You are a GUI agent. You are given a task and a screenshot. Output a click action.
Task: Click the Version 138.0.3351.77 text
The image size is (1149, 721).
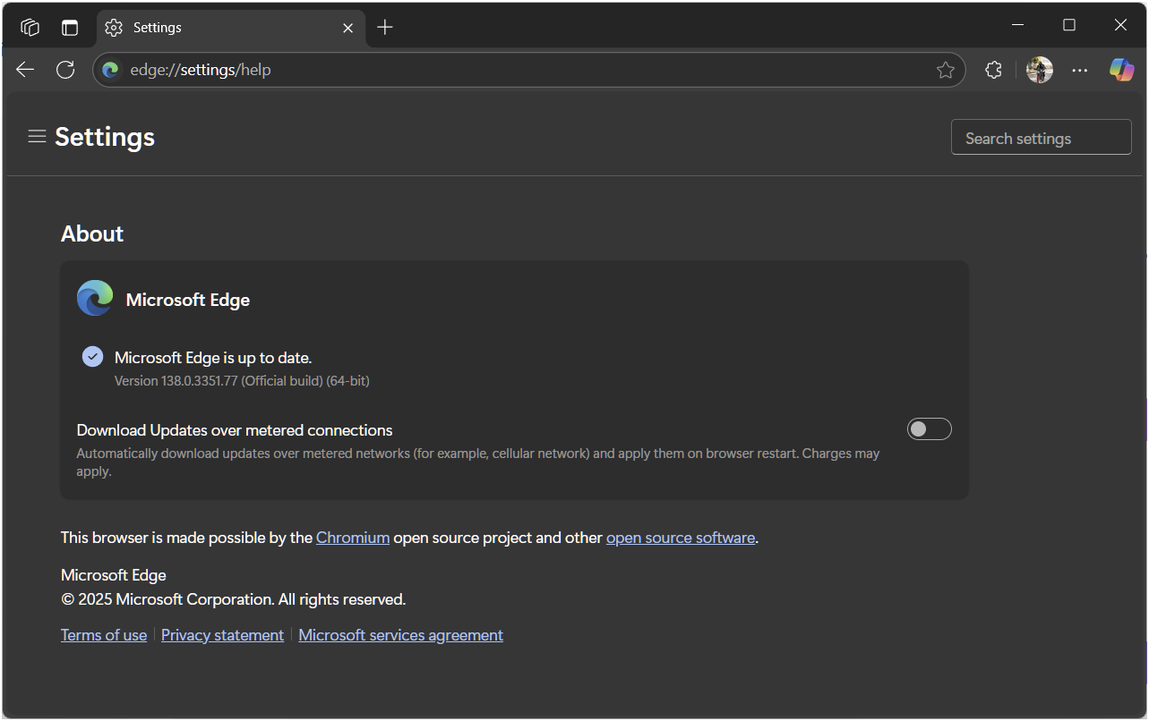242,381
